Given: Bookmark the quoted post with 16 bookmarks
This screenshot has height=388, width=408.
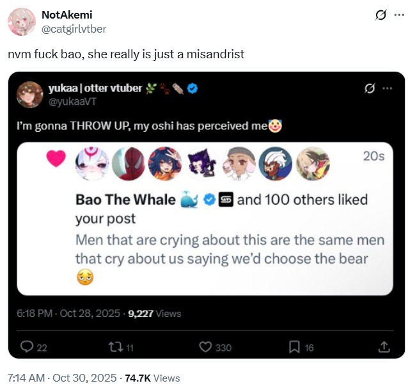Looking at the screenshot, I should [294, 347].
